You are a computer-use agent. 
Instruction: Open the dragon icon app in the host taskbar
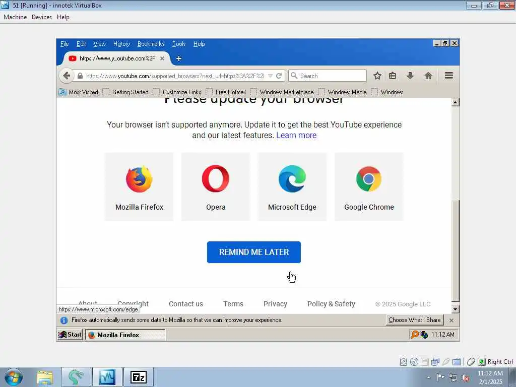pyautogui.click(x=76, y=377)
